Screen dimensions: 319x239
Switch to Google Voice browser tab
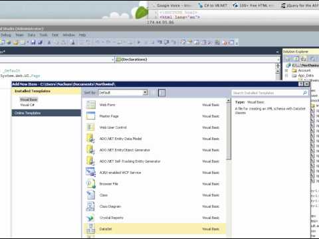coord(172,5)
